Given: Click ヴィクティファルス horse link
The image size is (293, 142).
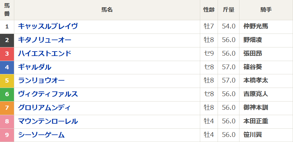Looking at the screenshot, I should coord(48,94).
